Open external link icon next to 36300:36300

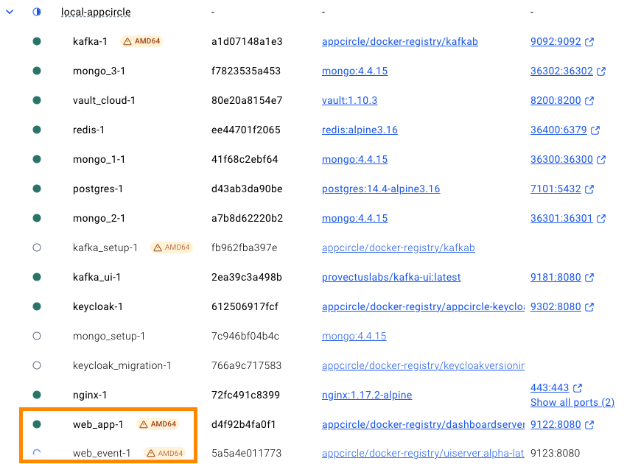[x=601, y=160]
